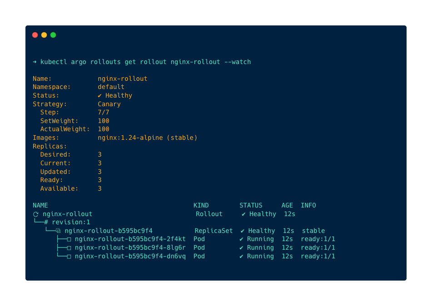Select the nginx-rollout root tree entry
Screen dimensions: 432x306
click(x=68, y=214)
